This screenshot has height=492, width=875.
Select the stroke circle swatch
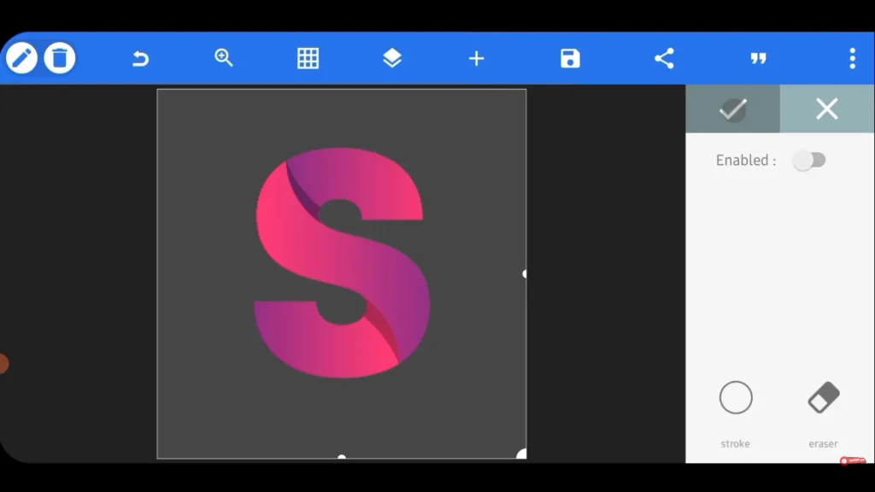(735, 397)
